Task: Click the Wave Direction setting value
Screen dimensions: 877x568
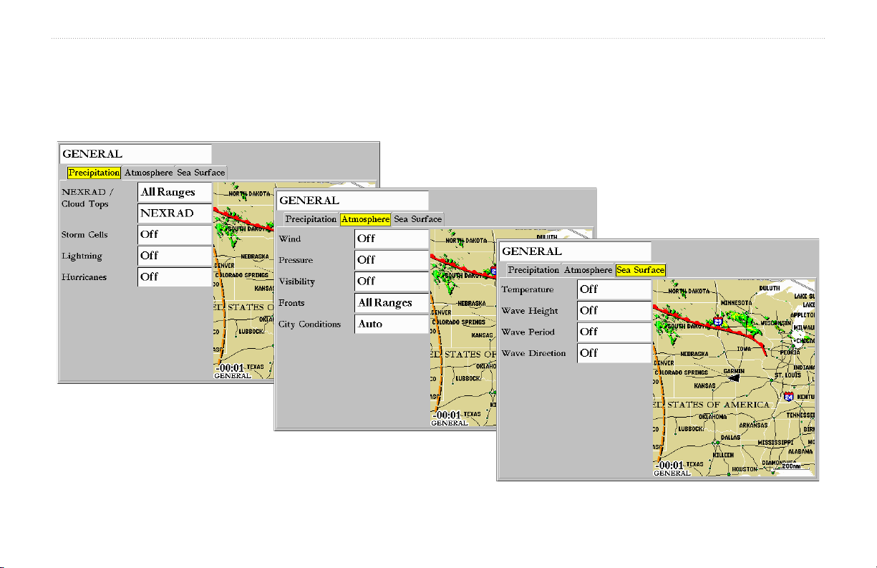Action: (614, 352)
